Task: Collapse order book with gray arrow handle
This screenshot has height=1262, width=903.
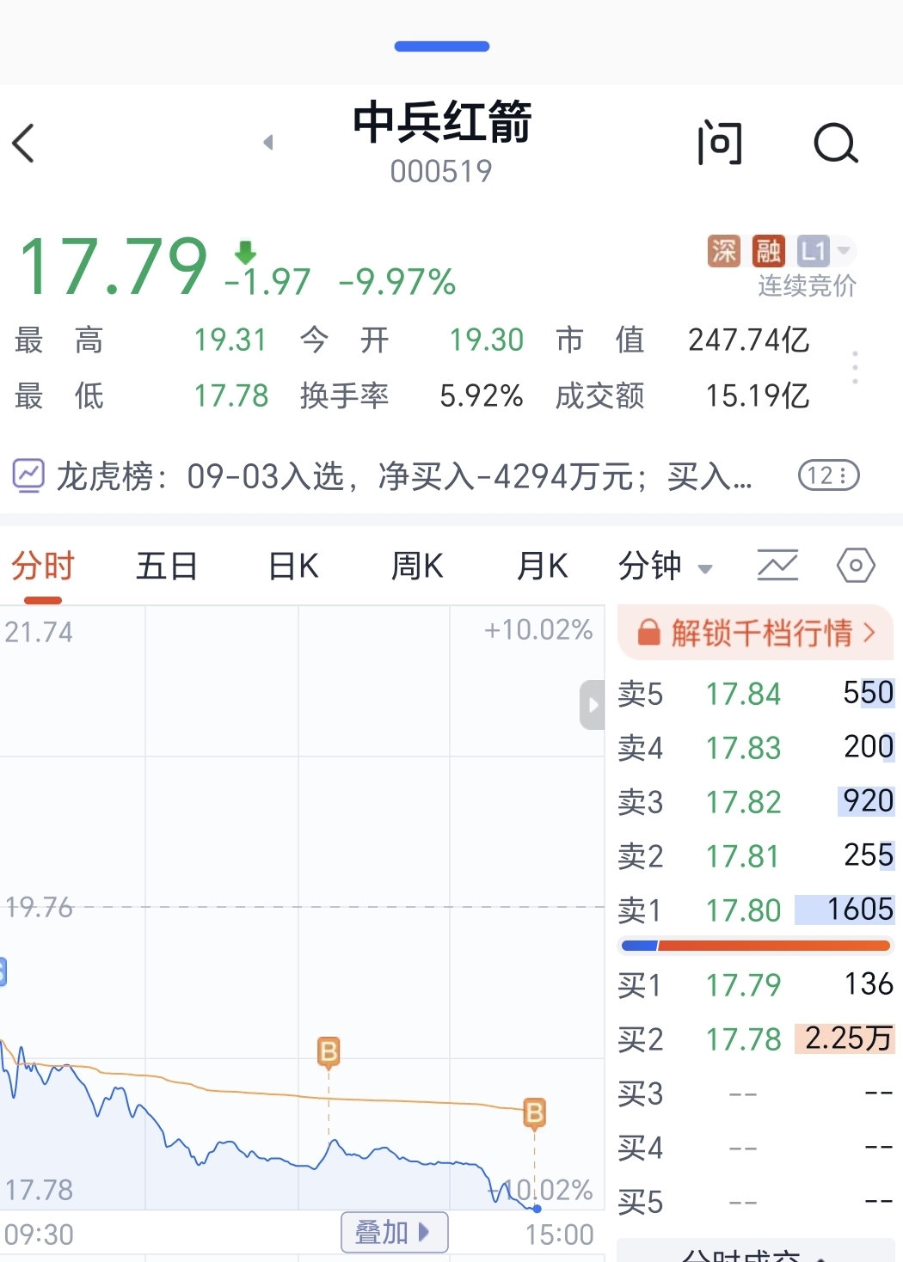Action: pos(592,705)
